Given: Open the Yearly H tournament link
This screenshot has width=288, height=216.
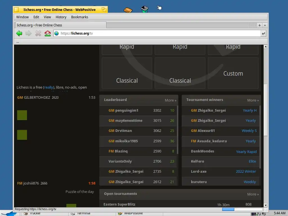Looking at the screenshot, I should click(x=250, y=110).
